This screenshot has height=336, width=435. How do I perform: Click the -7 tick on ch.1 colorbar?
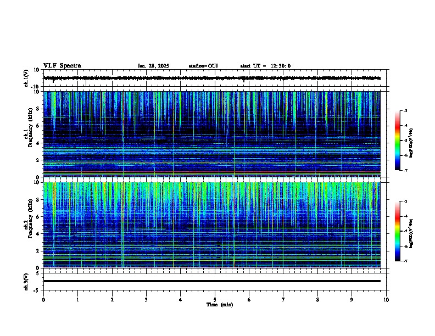point(405,170)
